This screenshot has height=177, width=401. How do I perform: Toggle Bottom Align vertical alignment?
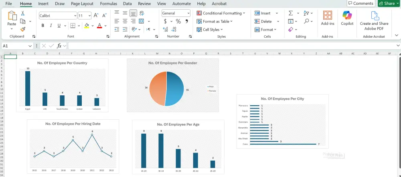point(133,13)
